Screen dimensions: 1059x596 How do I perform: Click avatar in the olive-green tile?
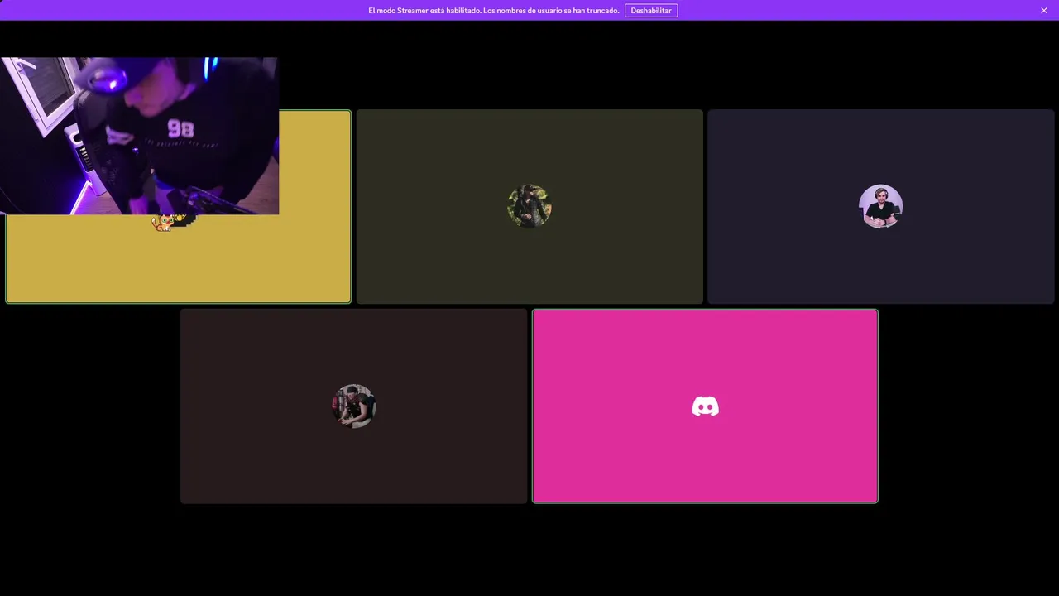529,206
